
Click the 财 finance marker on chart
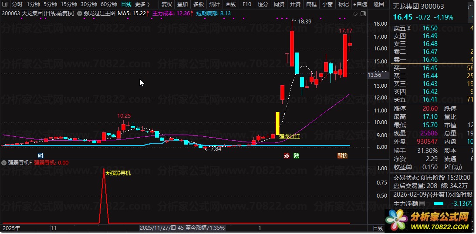(x=41, y=155)
